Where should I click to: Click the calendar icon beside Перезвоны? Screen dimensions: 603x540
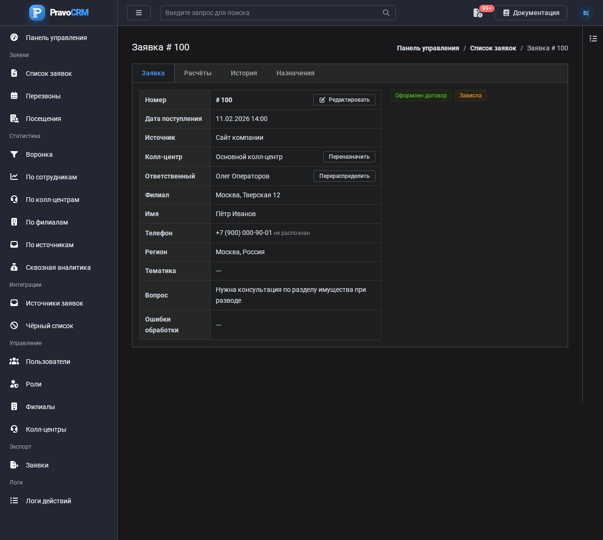pyautogui.click(x=14, y=96)
